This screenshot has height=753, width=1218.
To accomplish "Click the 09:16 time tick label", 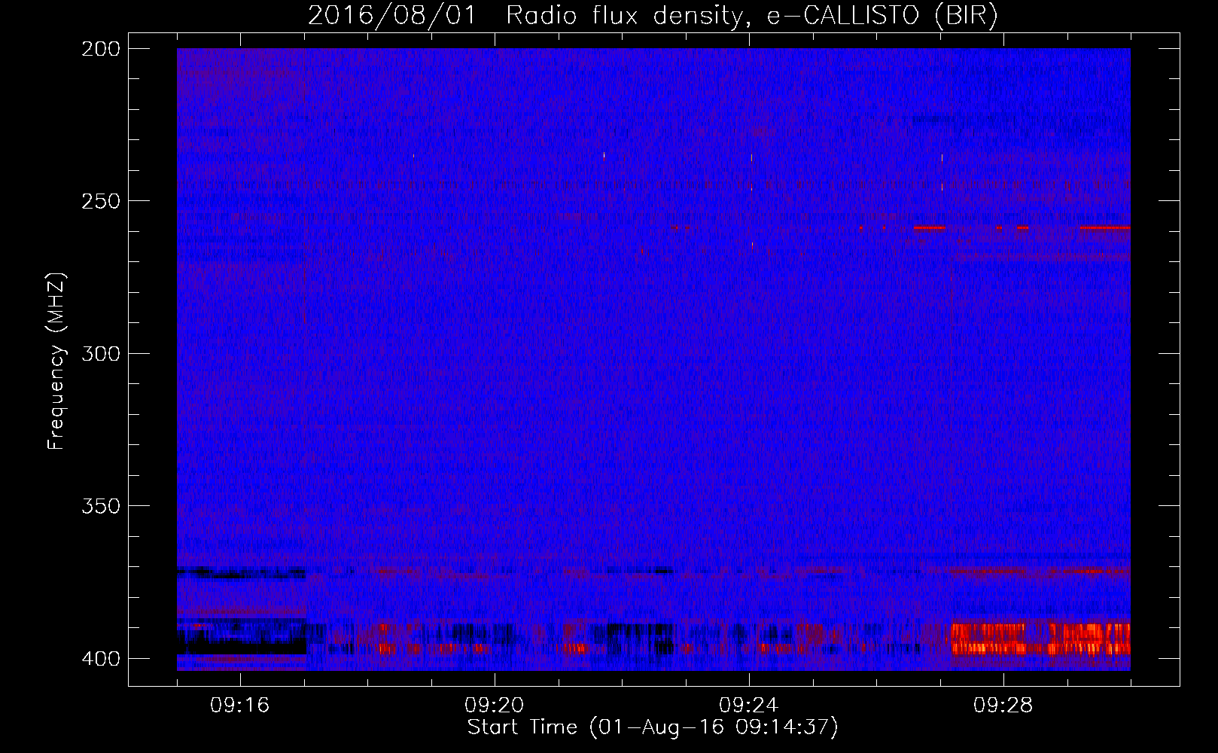I will (x=240, y=706).
